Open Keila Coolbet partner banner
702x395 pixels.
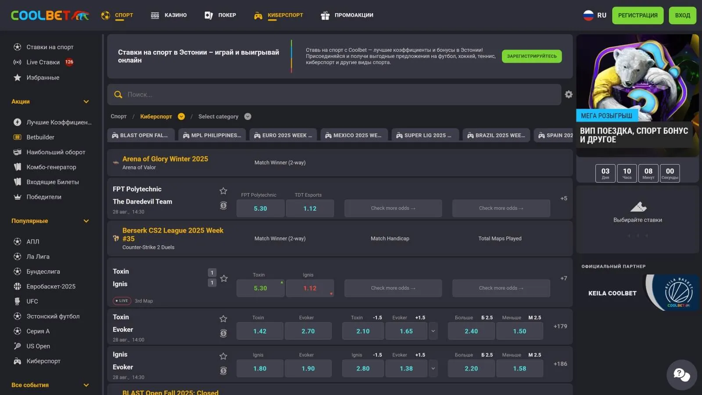[638, 292]
